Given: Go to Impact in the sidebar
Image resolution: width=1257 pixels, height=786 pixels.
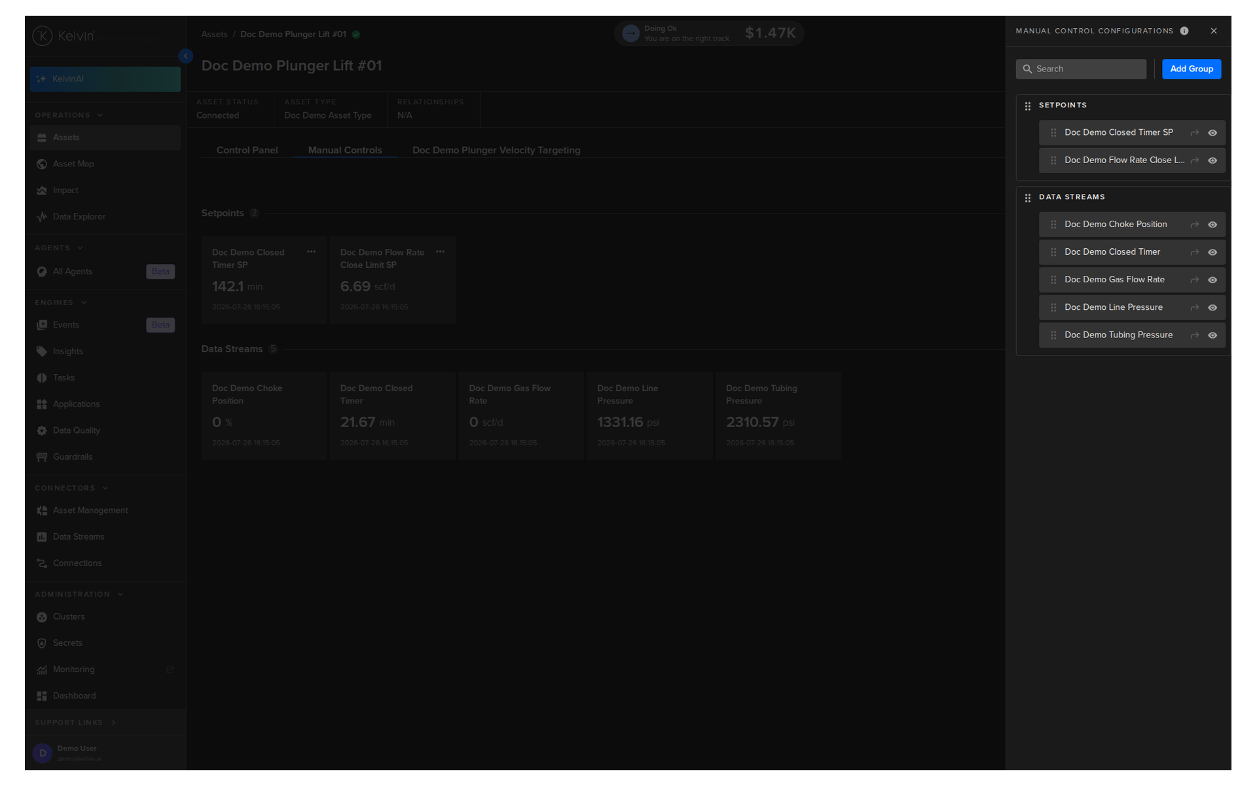Looking at the screenshot, I should coord(105,191).
